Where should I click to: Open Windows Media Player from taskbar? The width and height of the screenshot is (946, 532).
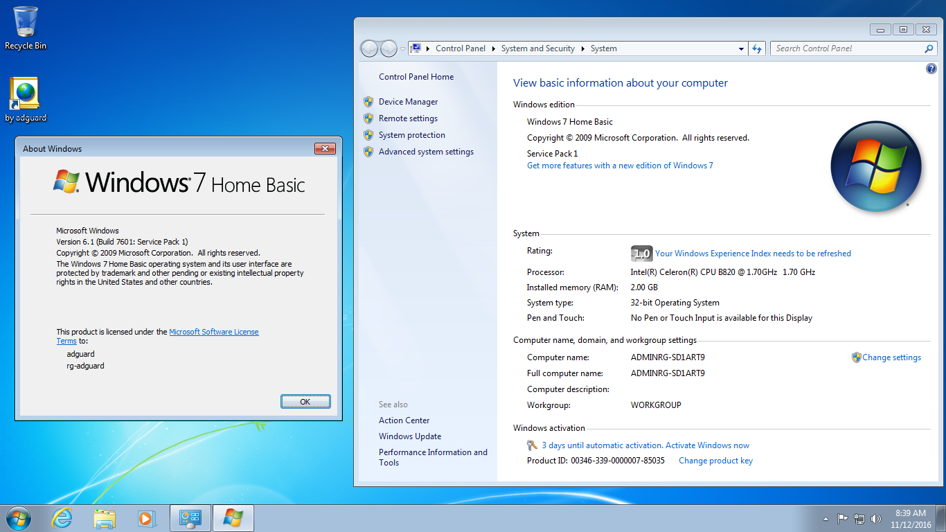point(146,518)
